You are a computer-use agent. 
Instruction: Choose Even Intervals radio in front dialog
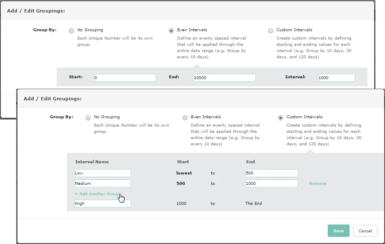pyautogui.click(x=185, y=118)
